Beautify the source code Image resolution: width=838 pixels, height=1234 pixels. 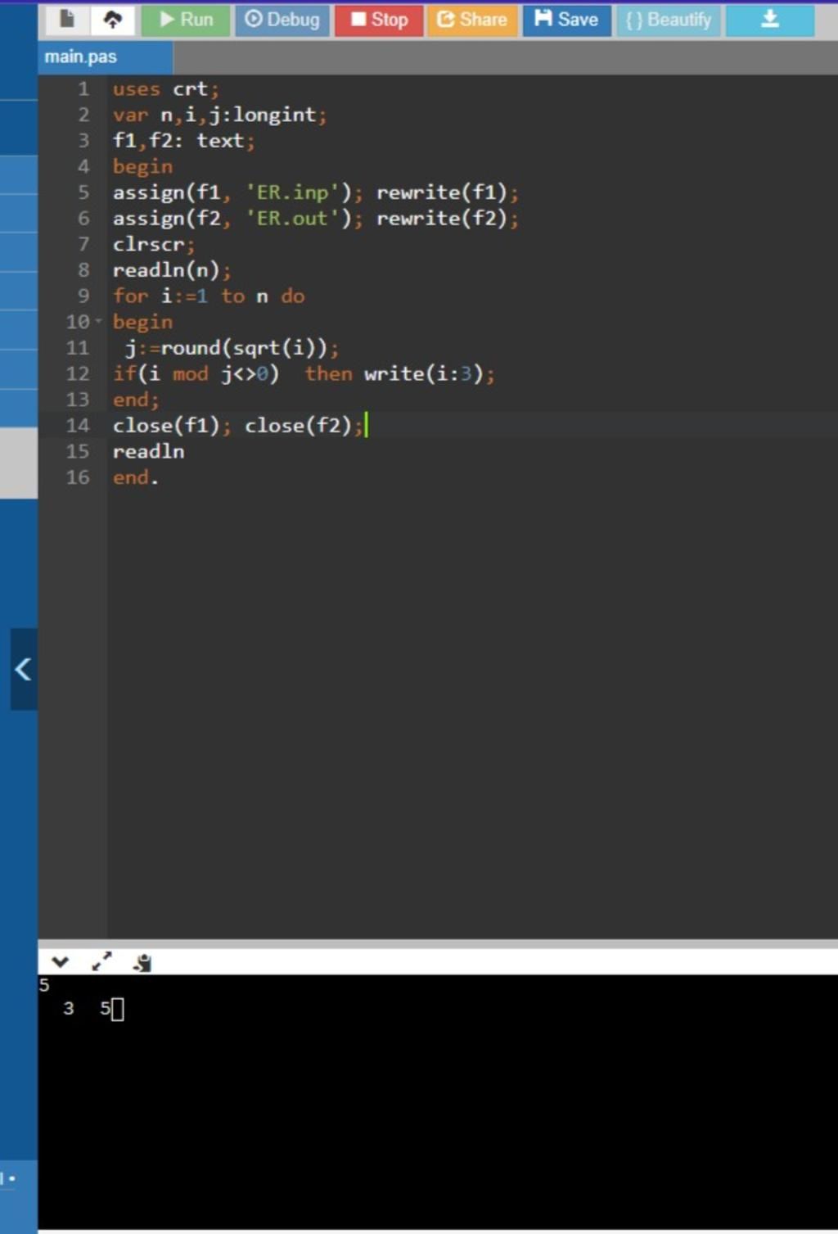tap(669, 20)
